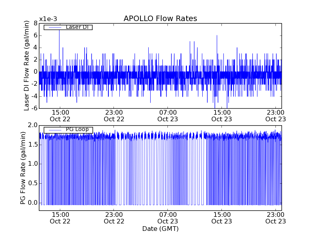
Task: Click the 23:00 Oct 22 tick on upper plot
Action: (x=114, y=115)
